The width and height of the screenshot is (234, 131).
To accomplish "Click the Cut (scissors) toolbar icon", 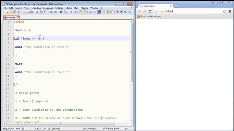I will pos(37,12).
